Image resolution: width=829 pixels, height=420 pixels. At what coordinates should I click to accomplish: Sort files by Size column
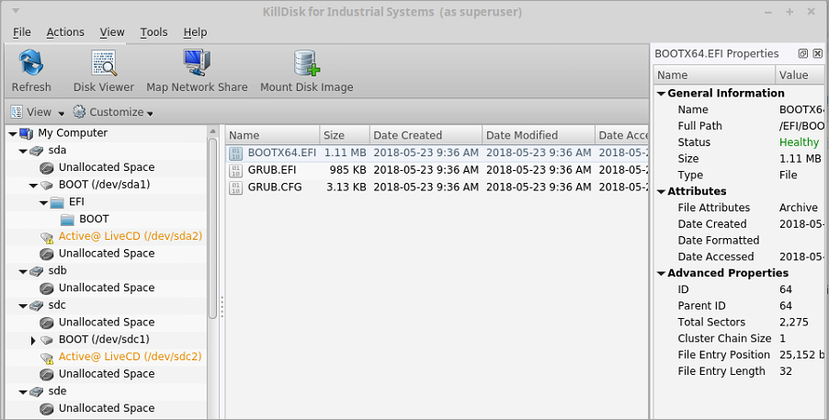[345, 135]
